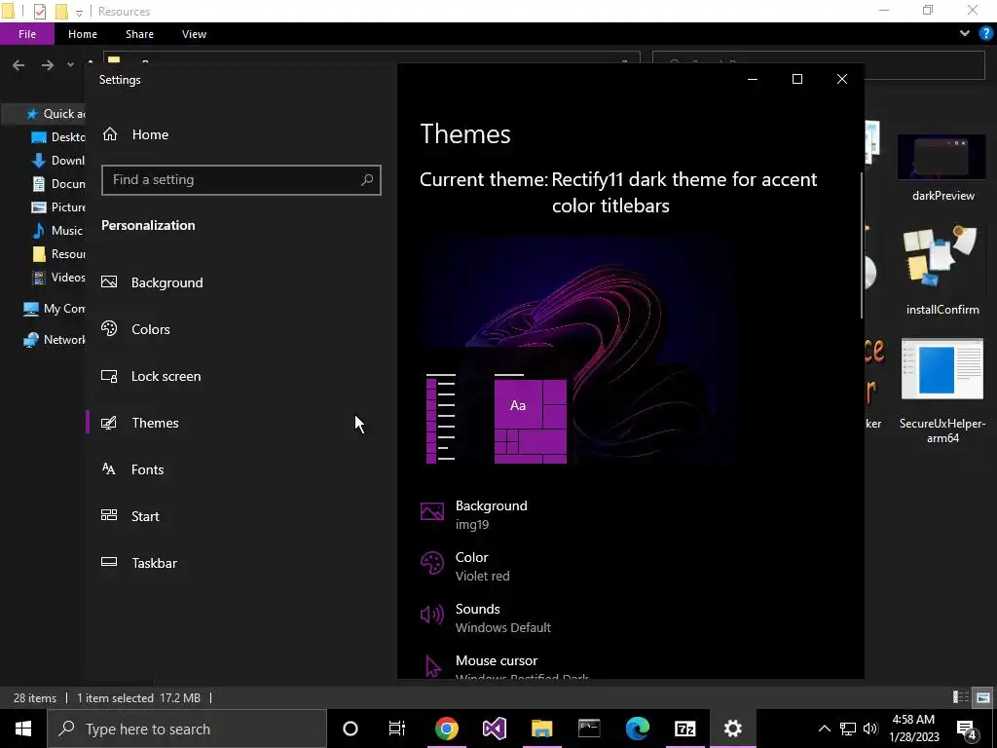The width and height of the screenshot is (997, 748).
Task: Open Share tab in Explorer ribbon
Action: point(139,34)
